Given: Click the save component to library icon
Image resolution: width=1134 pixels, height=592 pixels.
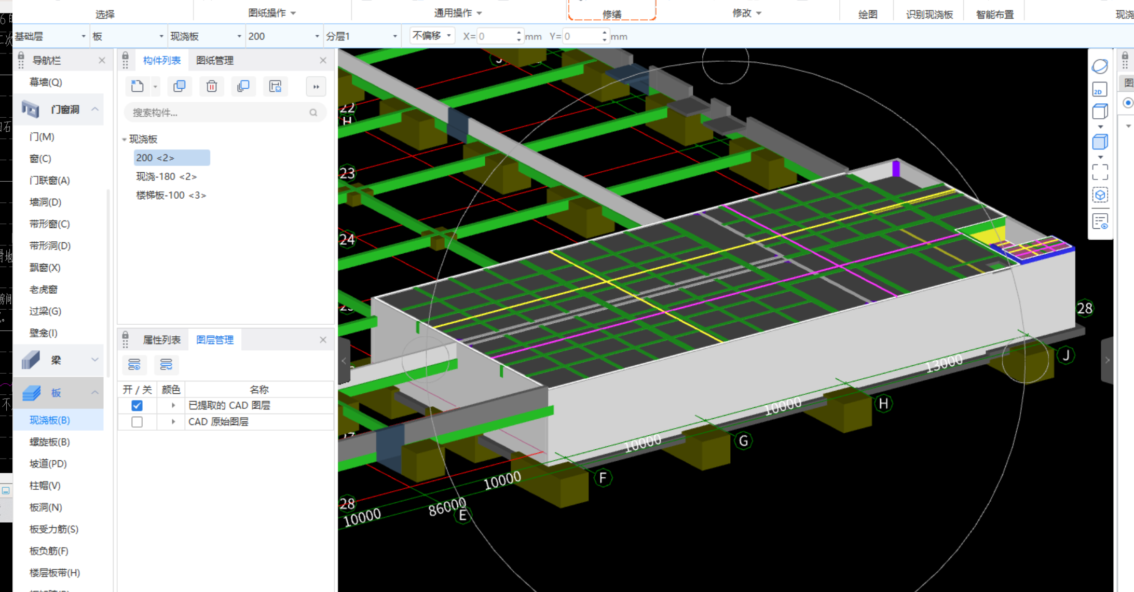Looking at the screenshot, I should point(275,86).
